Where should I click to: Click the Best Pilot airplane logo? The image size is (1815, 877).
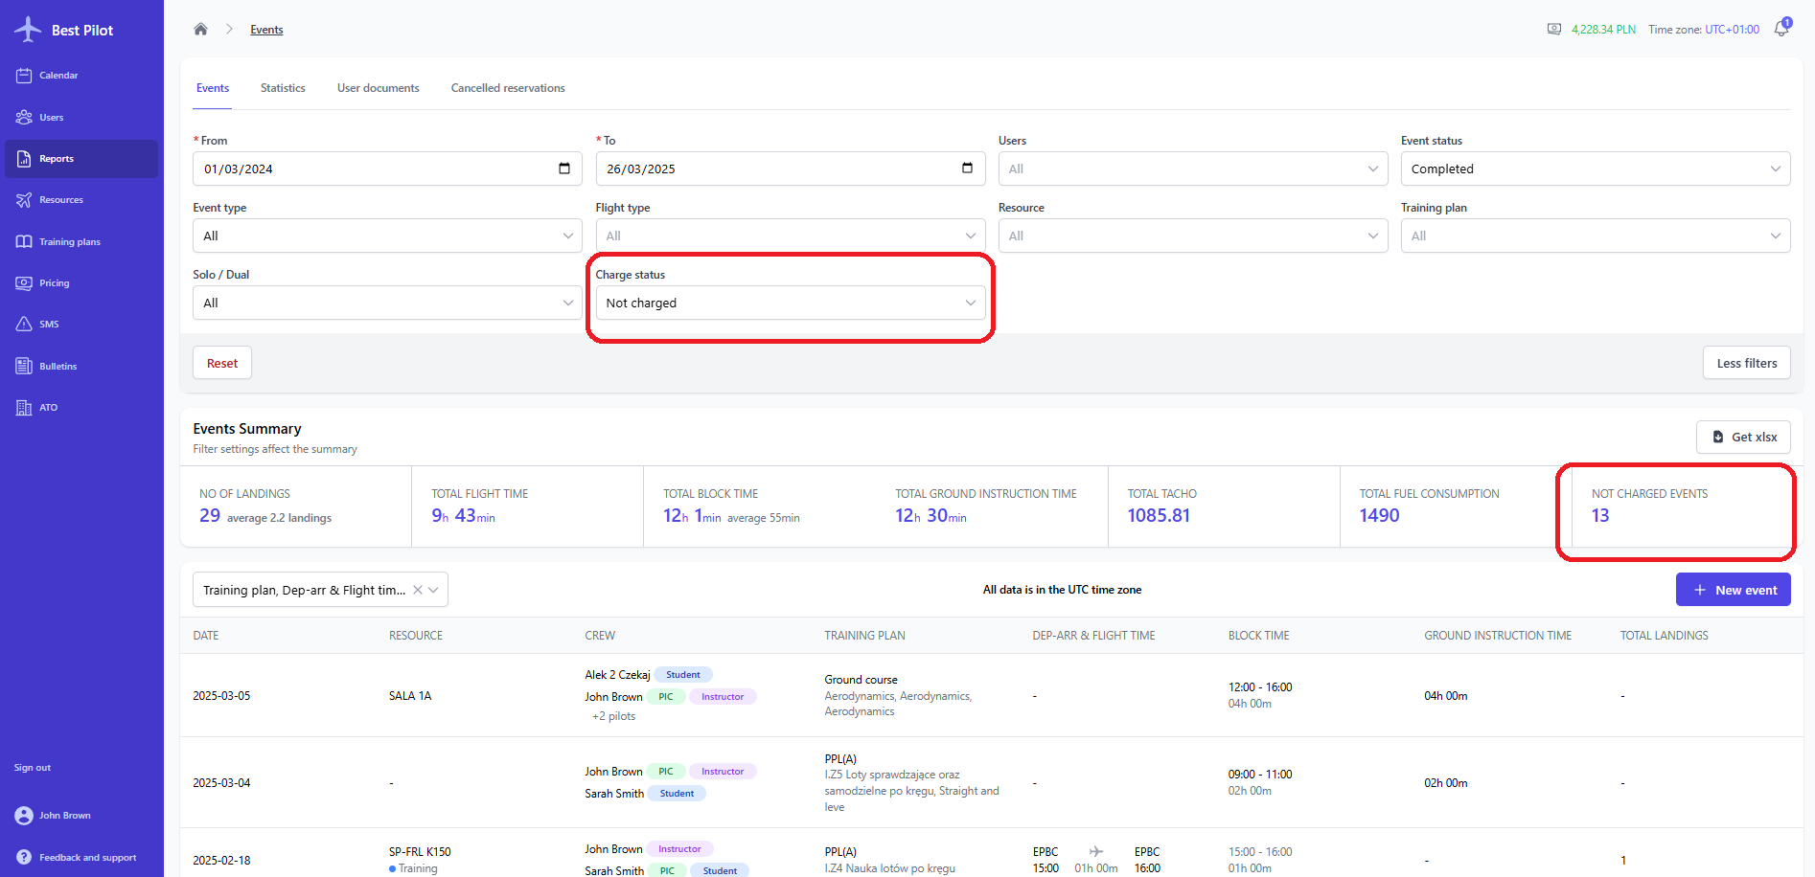coord(28,30)
